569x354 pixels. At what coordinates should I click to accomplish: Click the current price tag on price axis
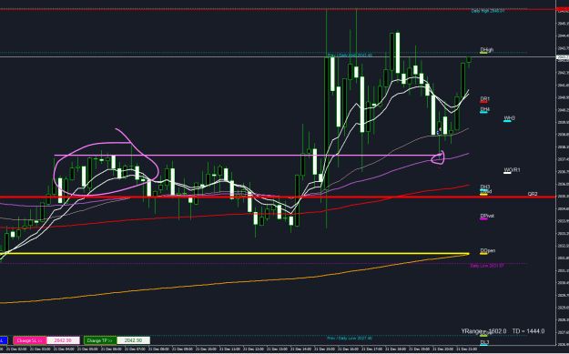[563, 57]
